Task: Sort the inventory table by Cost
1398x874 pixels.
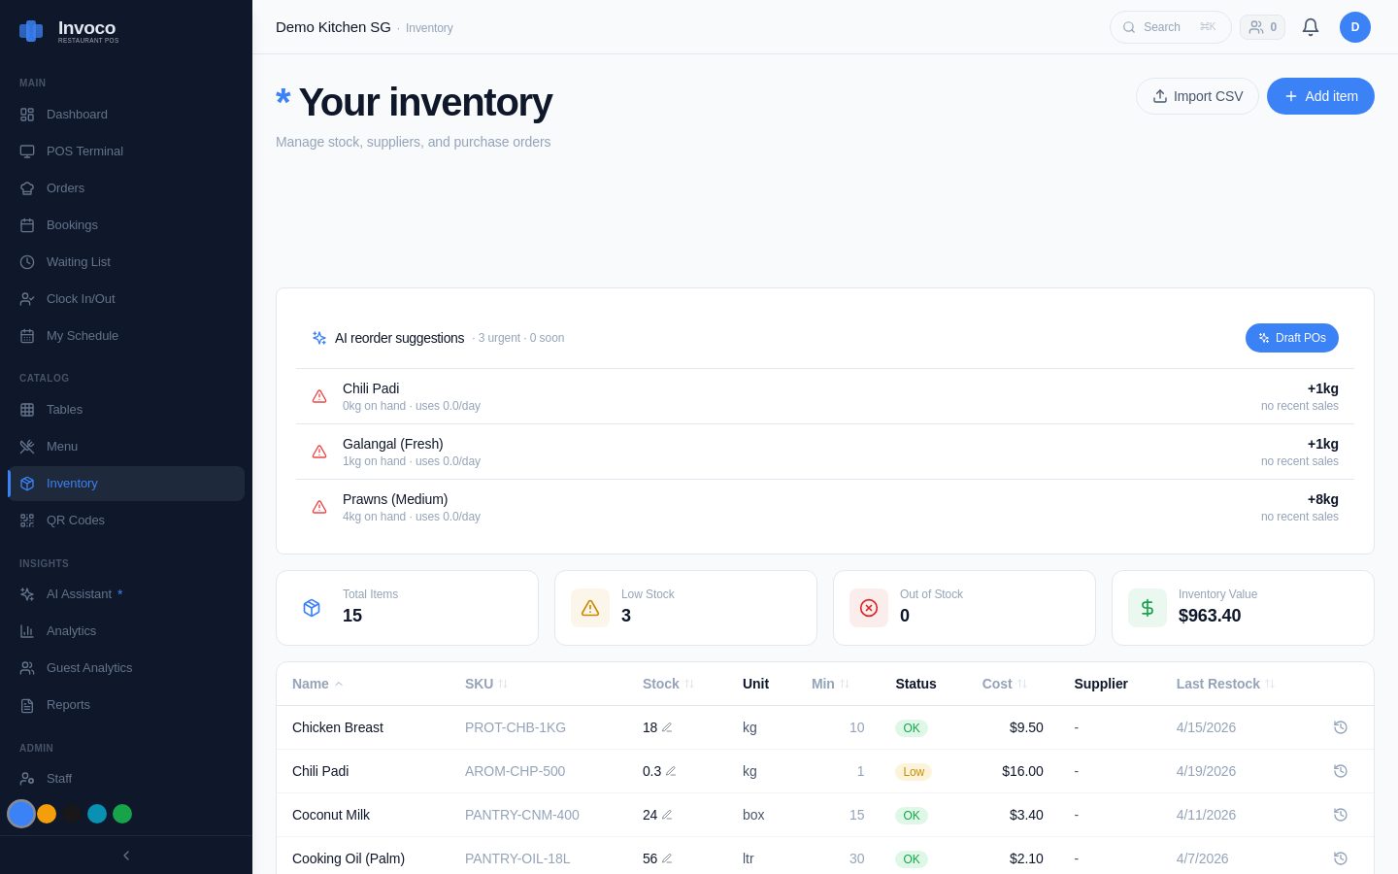Action: tap(1004, 684)
